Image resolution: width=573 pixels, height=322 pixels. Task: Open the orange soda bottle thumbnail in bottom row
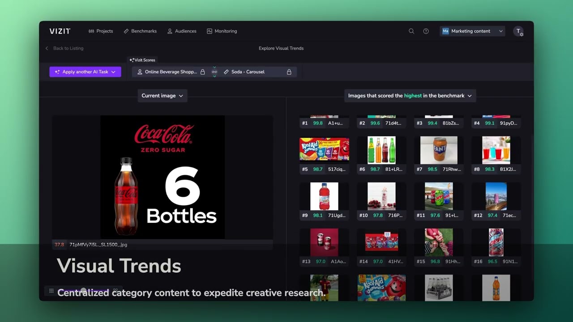(x=496, y=288)
